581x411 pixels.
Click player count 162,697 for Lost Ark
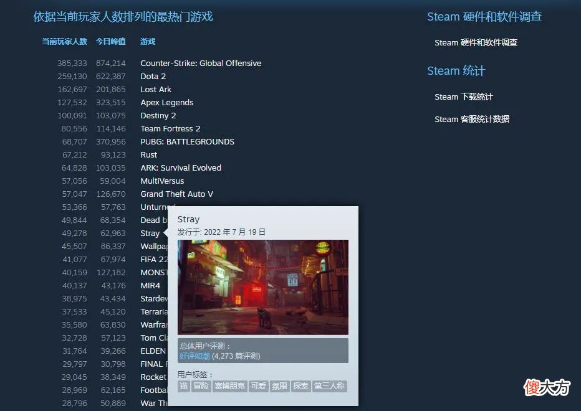click(72, 89)
